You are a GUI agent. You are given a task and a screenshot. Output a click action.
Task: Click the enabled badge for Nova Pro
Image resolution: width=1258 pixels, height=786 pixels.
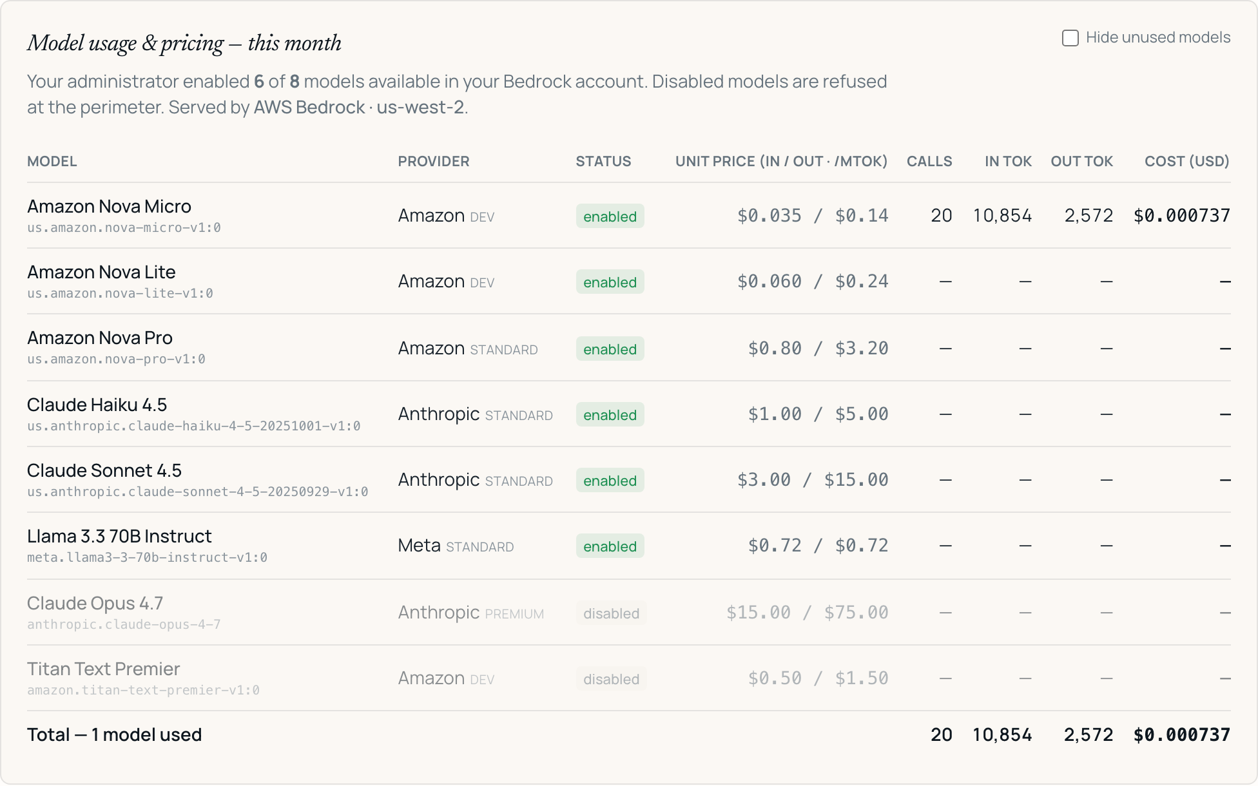coord(610,349)
